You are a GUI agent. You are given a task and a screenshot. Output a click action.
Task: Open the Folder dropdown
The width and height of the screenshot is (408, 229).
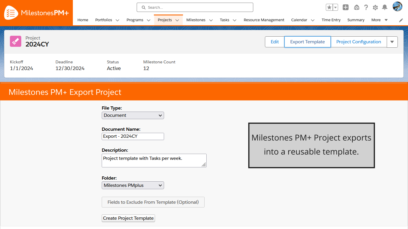(x=133, y=185)
